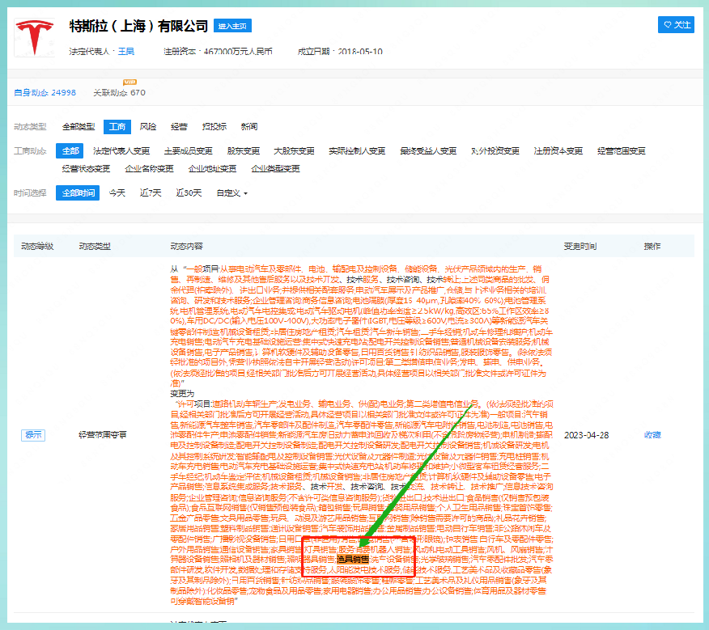Select 今天 time range
The width and height of the screenshot is (709, 630).
point(117,193)
